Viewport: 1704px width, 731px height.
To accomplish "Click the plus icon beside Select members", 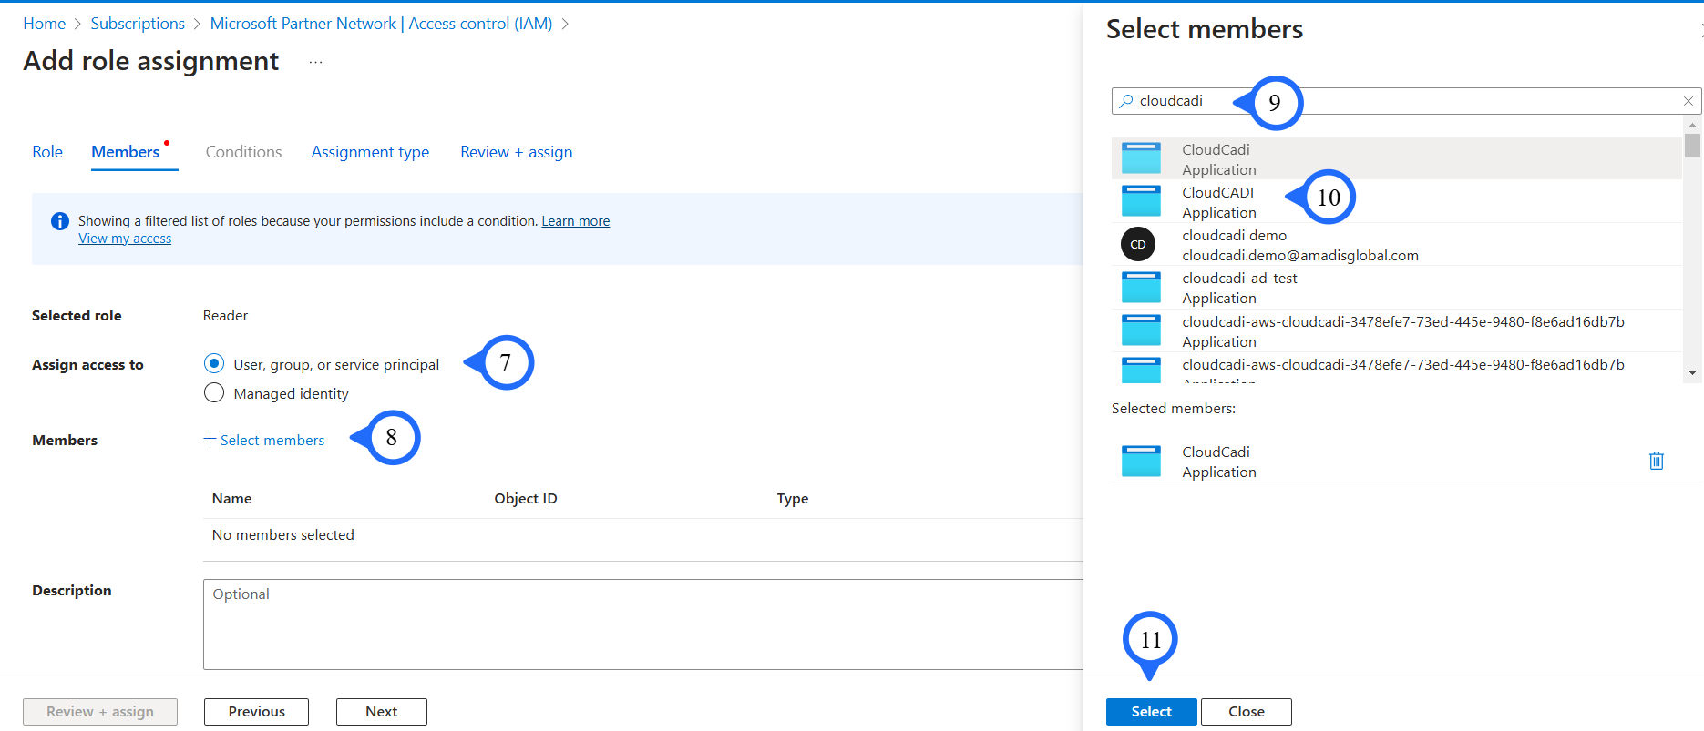I will tap(210, 439).
